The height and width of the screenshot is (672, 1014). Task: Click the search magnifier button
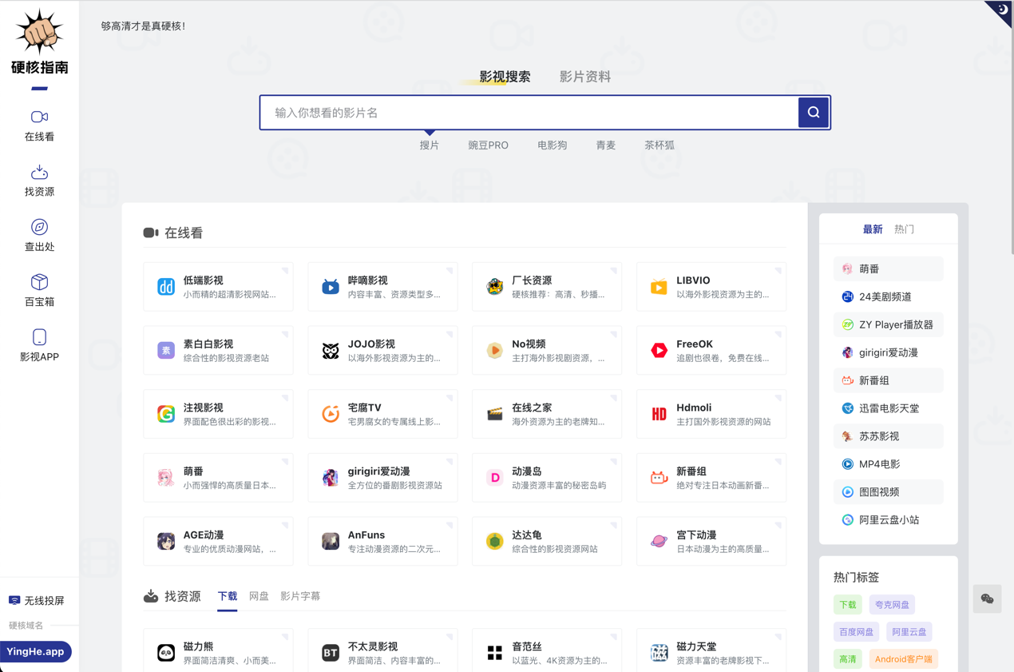[x=814, y=113]
